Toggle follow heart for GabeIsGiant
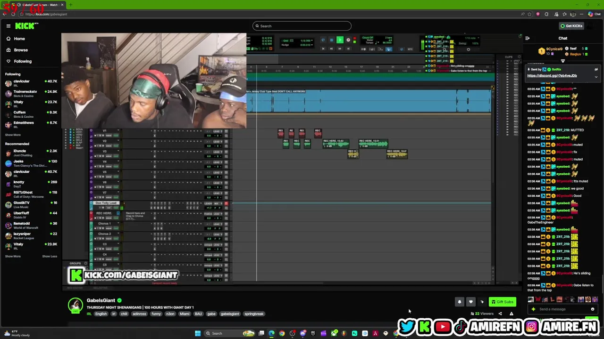604x339 pixels. (x=470, y=302)
